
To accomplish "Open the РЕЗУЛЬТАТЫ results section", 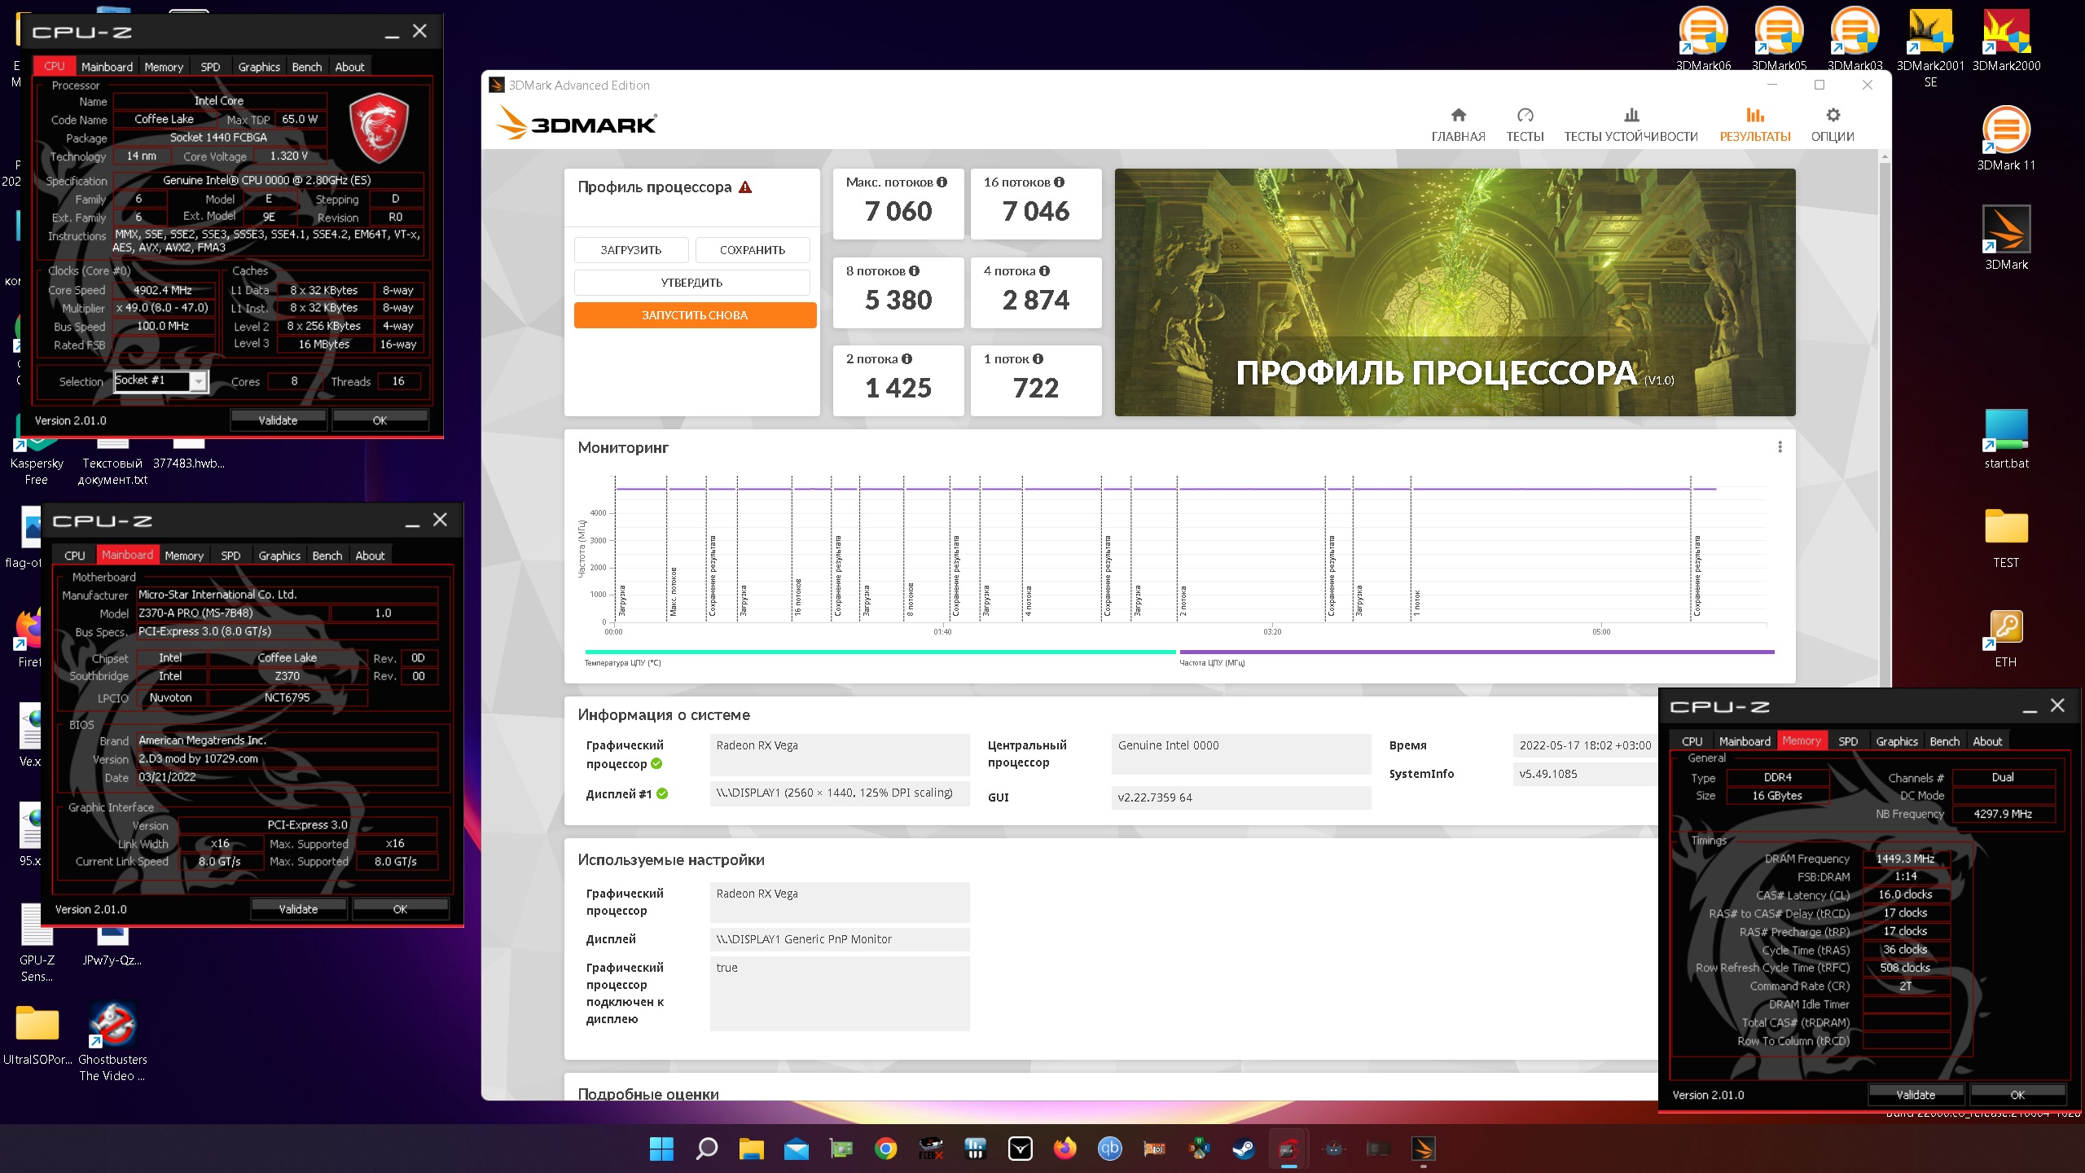I will (1754, 125).
